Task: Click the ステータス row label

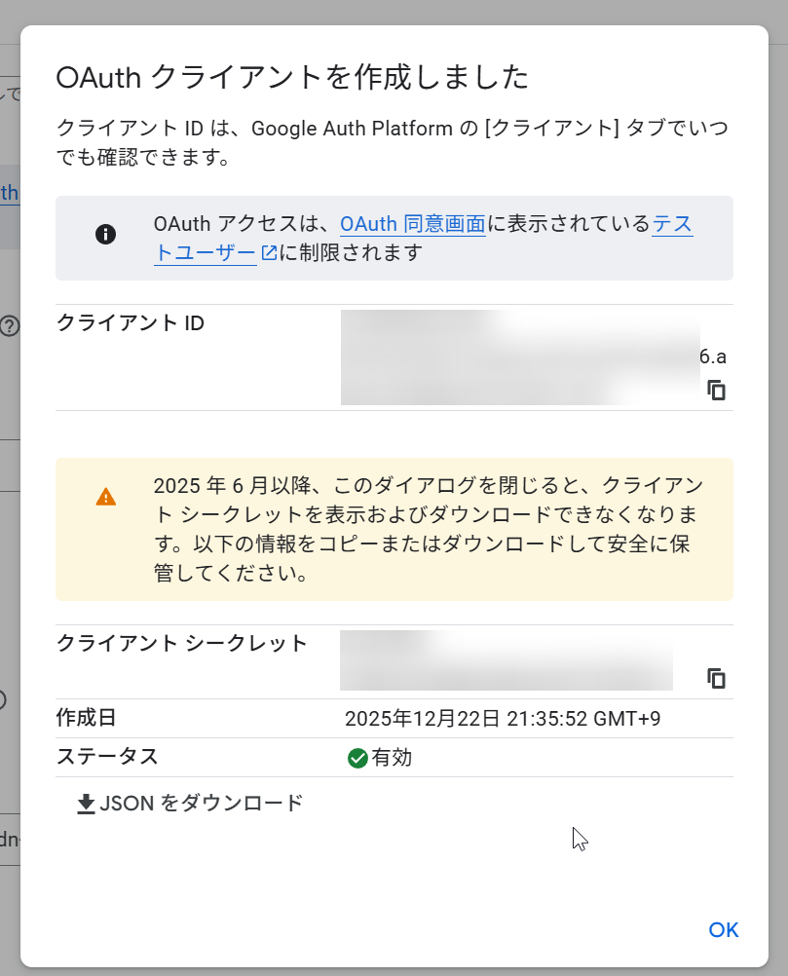Action: (107, 757)
